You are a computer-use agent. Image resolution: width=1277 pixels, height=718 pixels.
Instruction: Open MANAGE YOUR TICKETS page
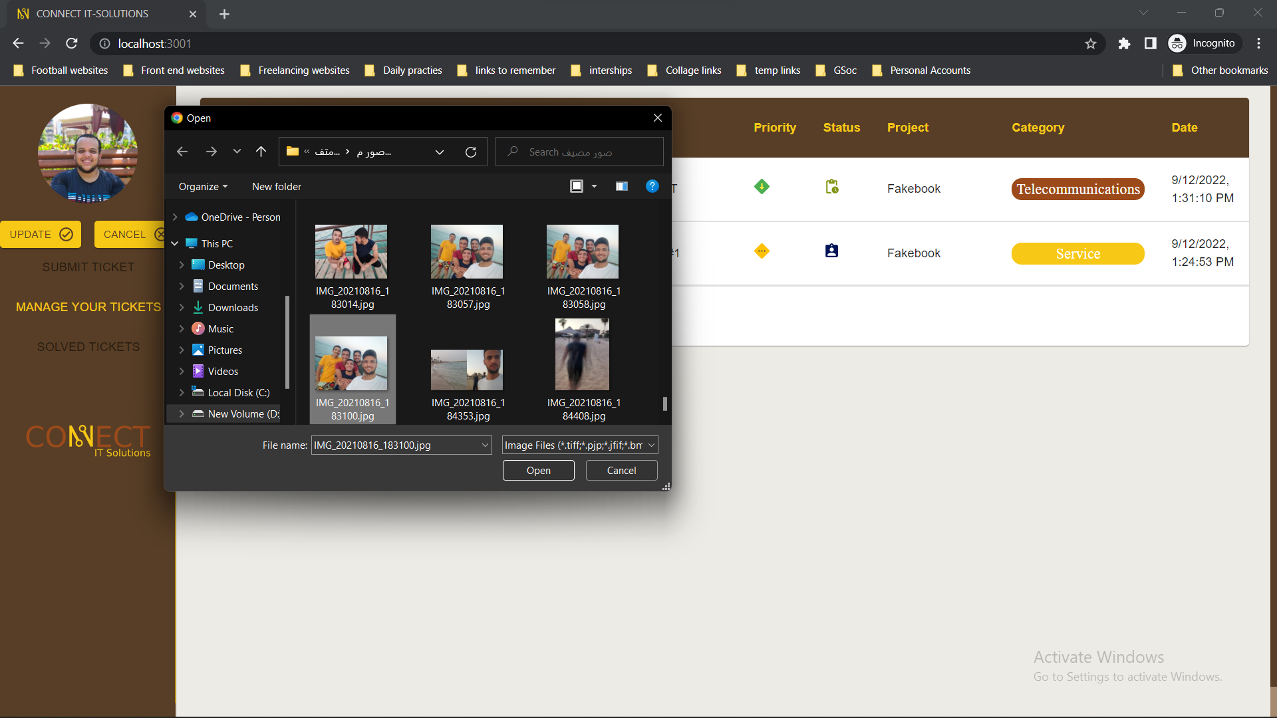[x=88, y=307]
